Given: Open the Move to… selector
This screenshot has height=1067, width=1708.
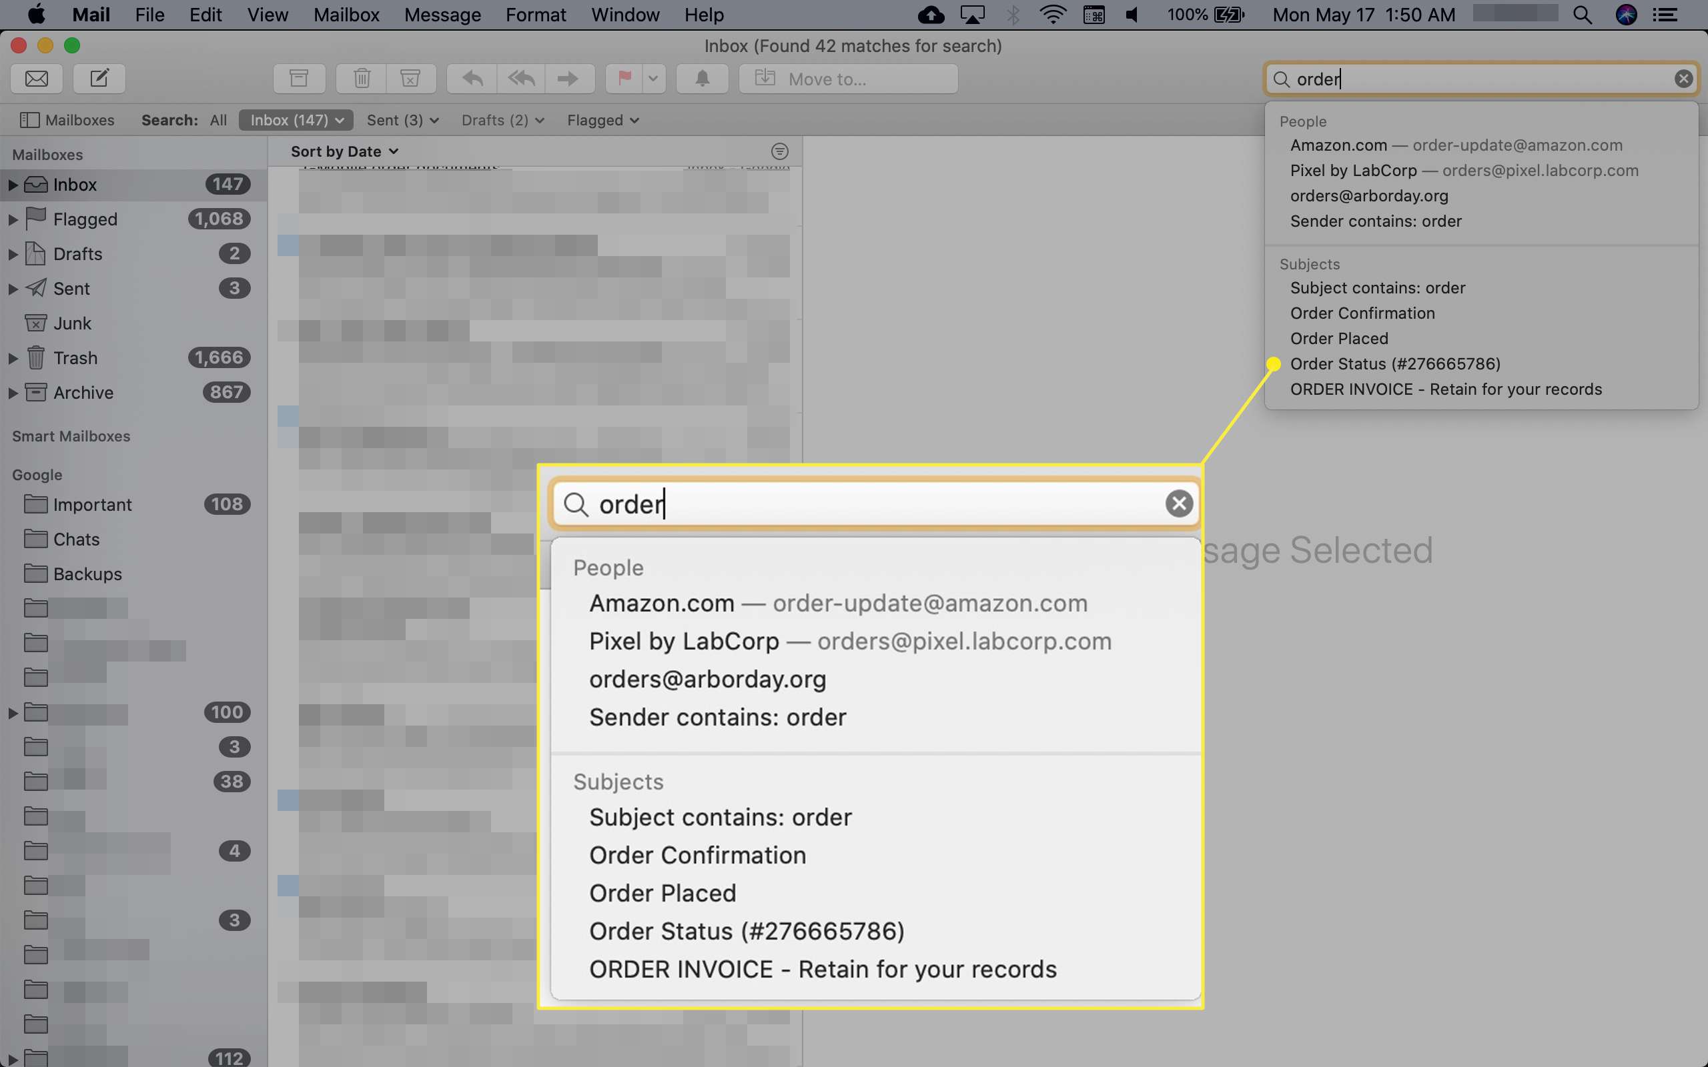Looking at the screenshot, I should 849,78.
